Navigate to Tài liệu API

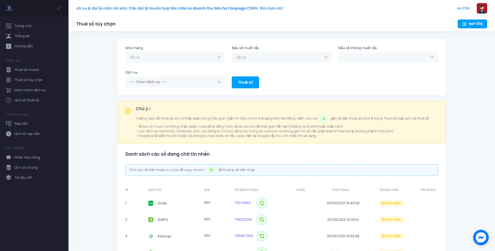(x=23, y=178)
